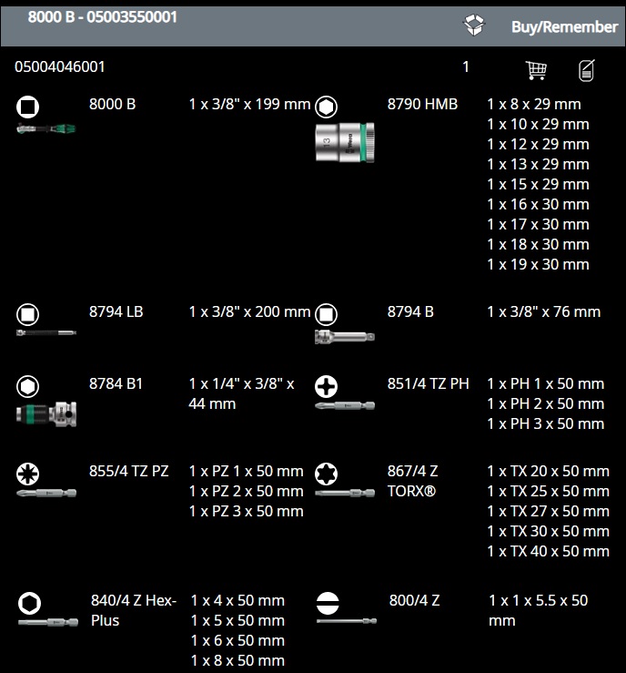Viewport: 626px width, 673px height.
Task: Select the 1 x 19 x 30 mm size
Action: pyautogui.click(x=538, y=264)
